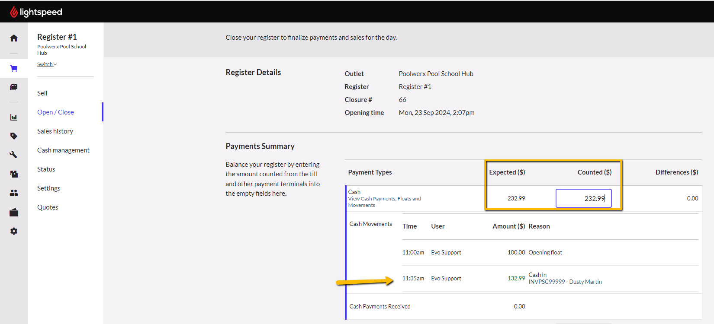The height and width of the screenshot is (324, 714).
Task: Click INVPSC99999 - Dusty Martin reason text
Action: click(x=565, y=282)
